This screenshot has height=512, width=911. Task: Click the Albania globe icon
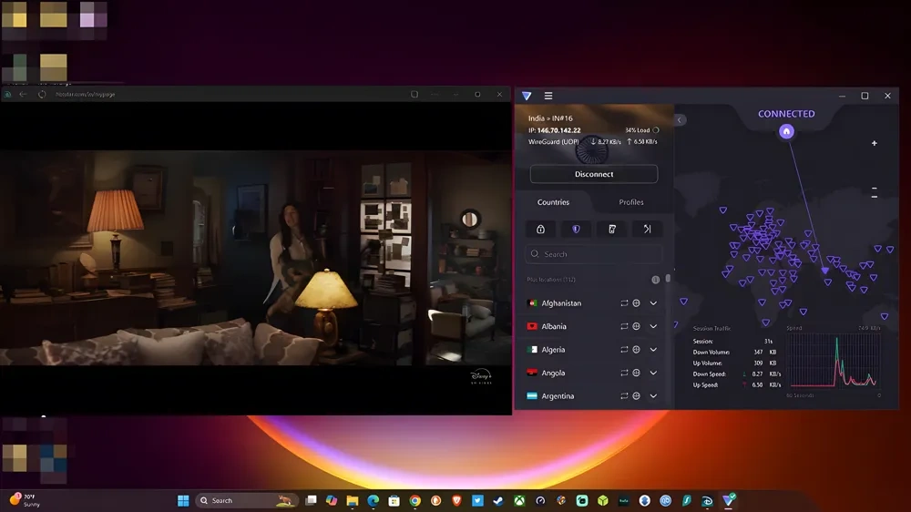click(x=636, y=327)
